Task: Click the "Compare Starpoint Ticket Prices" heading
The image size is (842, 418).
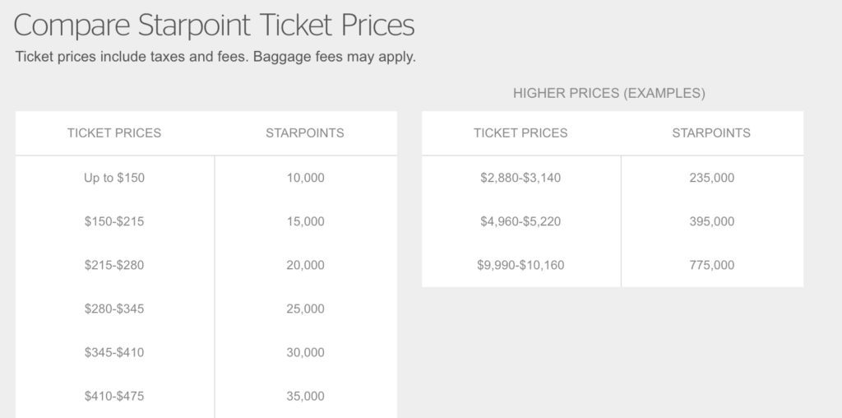Action: pyautogui.click(x=214, y=26)
